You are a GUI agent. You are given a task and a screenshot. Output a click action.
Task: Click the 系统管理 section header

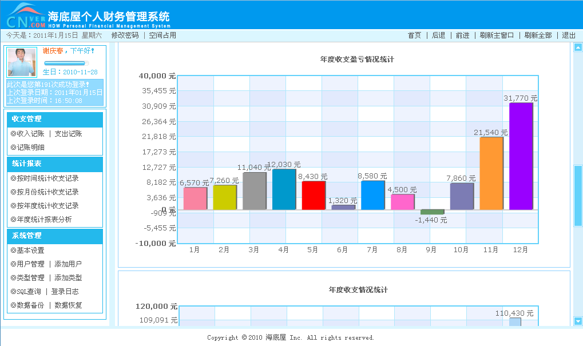[x=55, y=236]
